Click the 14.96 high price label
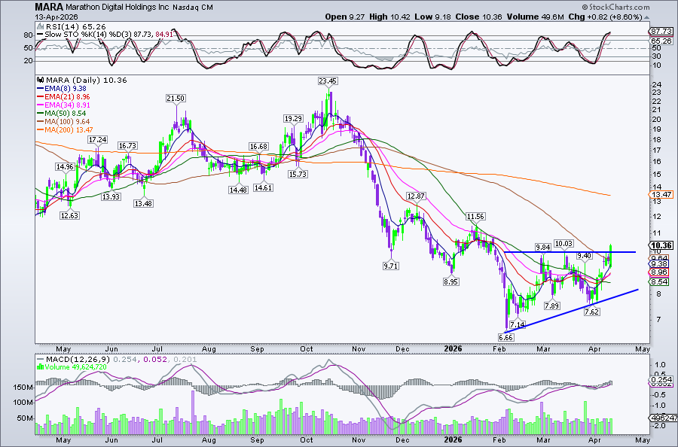The width and height of the screenshot is (678, 447). (65, 167)
